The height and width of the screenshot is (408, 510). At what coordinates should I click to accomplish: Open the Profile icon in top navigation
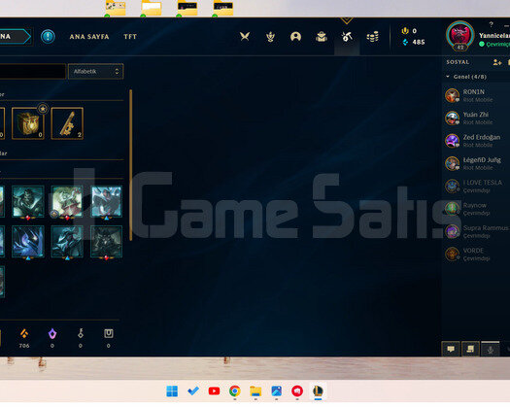[x=295, y=37]
